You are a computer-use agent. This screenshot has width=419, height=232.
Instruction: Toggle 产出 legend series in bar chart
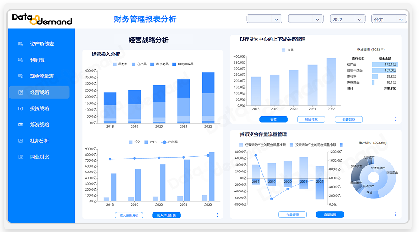[x=150, y=142]
